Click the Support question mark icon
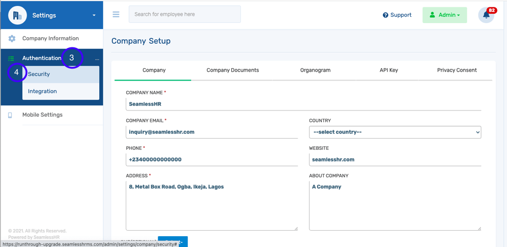The image size is (507, 247). point(386,15)
